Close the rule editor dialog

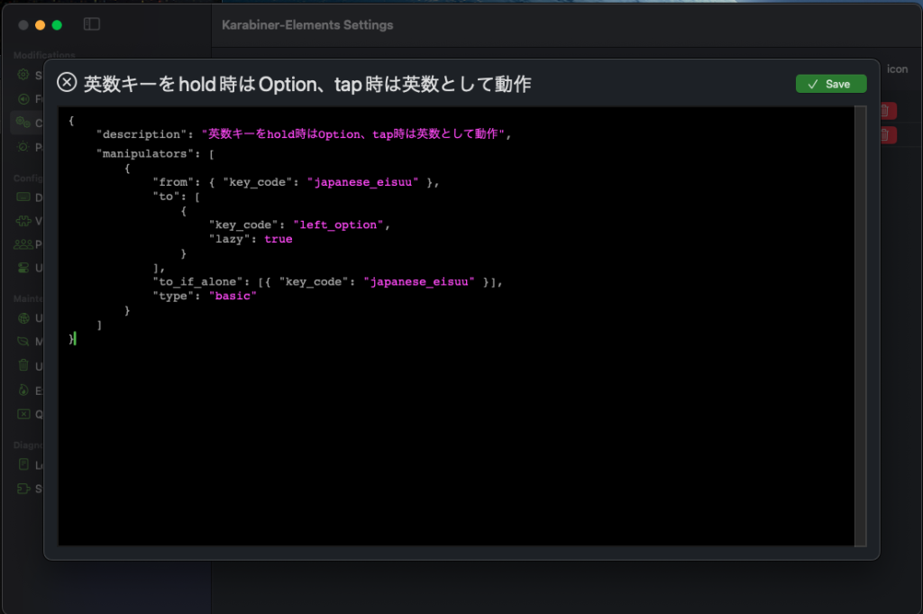(67, 82)
